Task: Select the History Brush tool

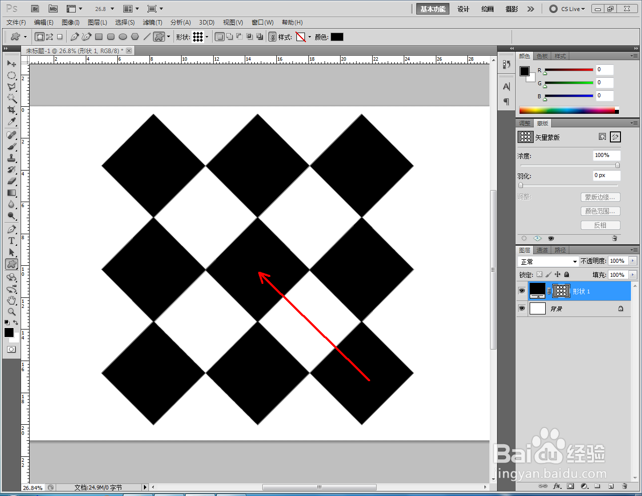Action: coord(12,170)
